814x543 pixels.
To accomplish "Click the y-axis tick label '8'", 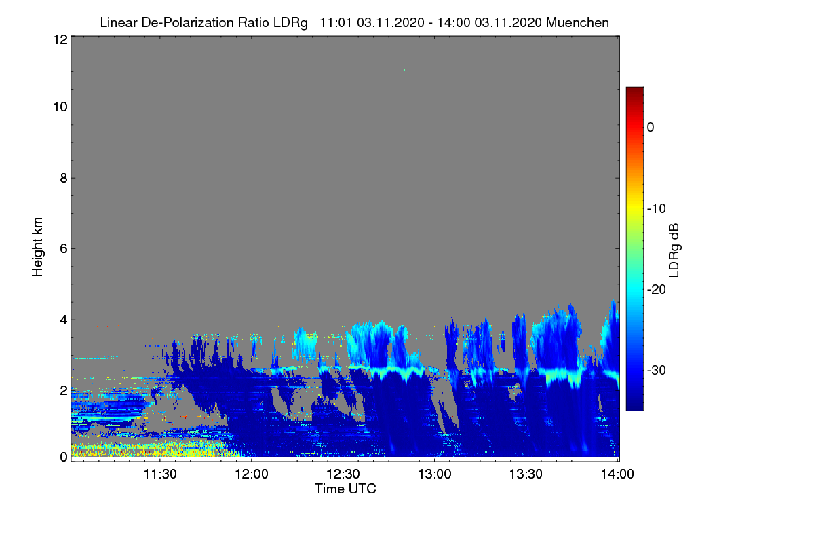I will pyautogui.click(x=64, y=179).
